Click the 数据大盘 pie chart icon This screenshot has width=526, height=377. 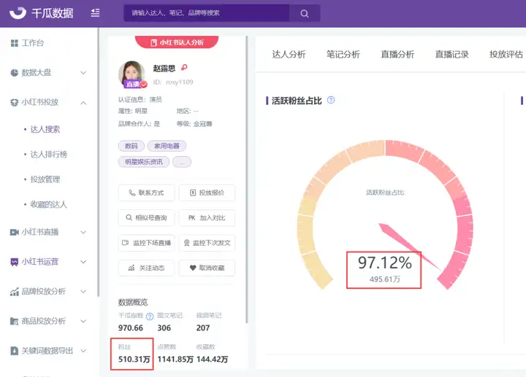15,73
